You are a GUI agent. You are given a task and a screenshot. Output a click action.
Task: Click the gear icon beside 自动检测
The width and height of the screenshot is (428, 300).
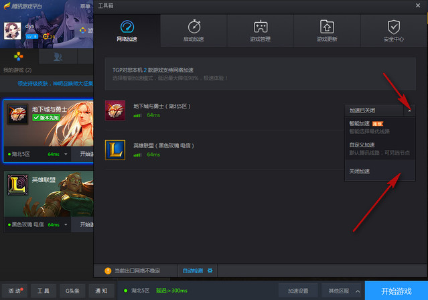click(x=210, y=271)
